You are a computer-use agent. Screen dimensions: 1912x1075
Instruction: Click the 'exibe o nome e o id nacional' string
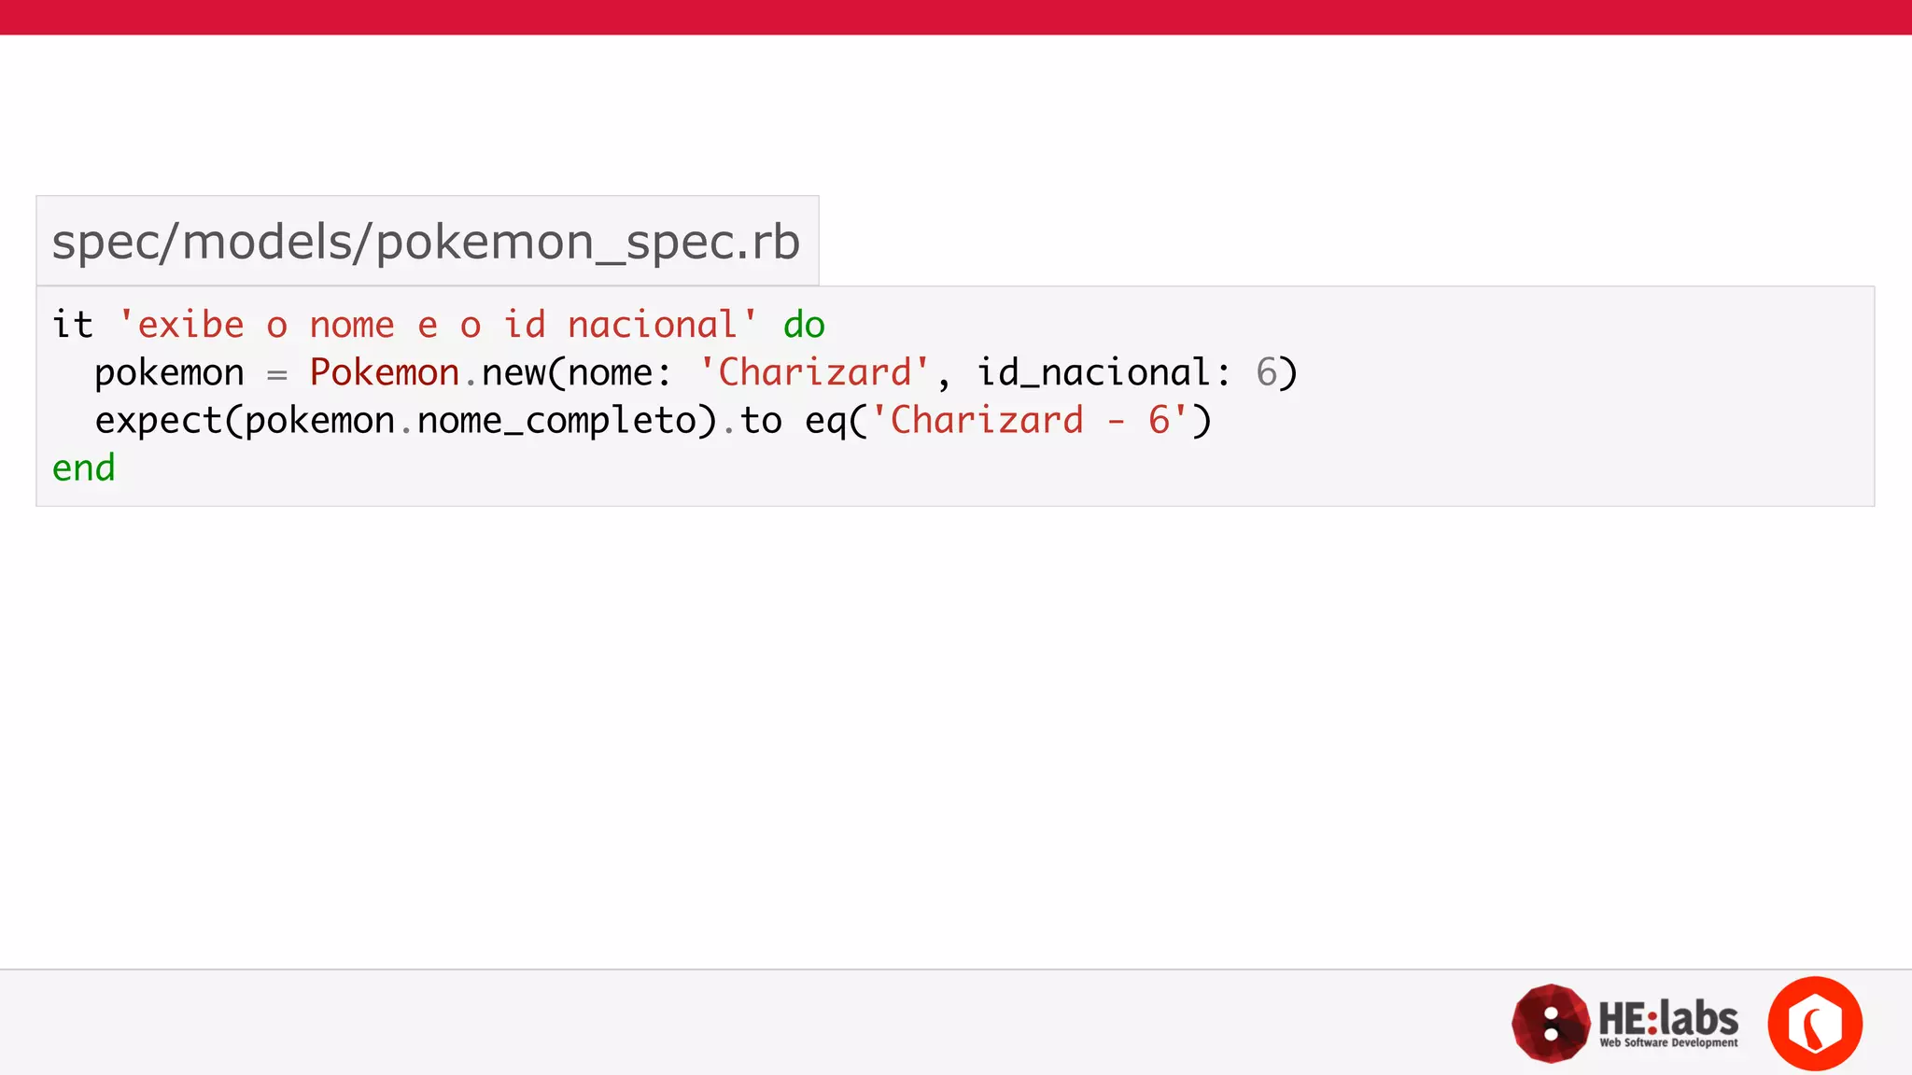438,325
